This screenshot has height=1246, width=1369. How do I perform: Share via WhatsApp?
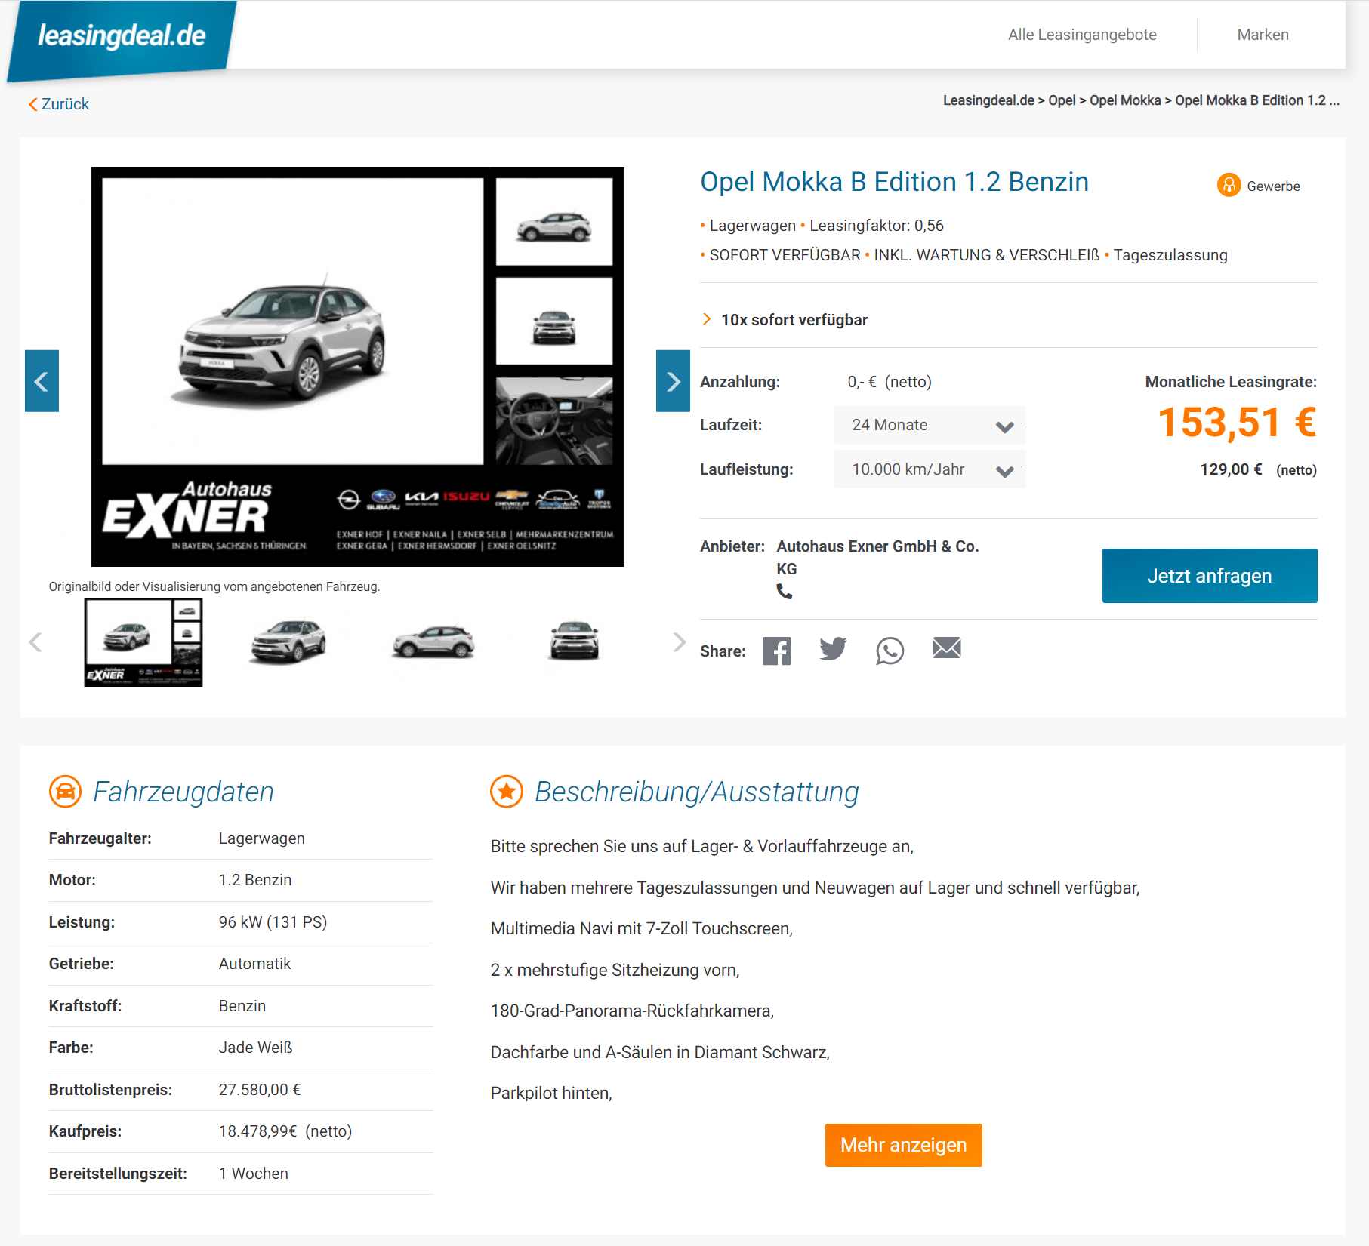point(890,651)
